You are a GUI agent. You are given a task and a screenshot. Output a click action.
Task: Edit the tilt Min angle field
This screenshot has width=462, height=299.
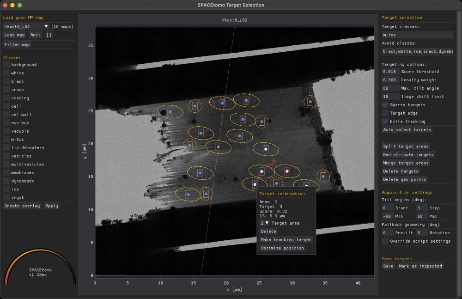click(x=388, y=216)
